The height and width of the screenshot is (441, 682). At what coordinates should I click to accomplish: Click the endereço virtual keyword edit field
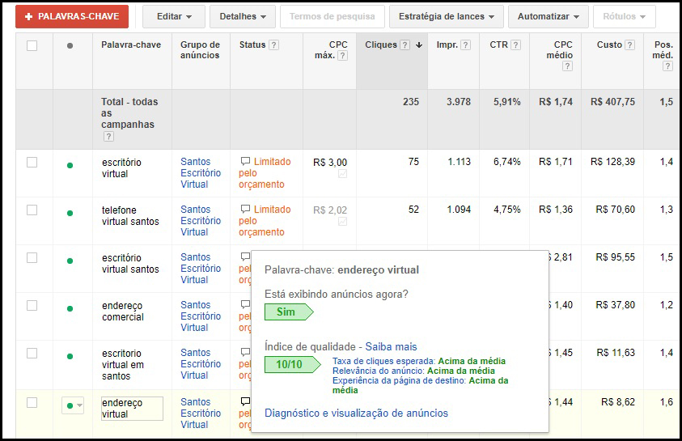coord(132,409)
